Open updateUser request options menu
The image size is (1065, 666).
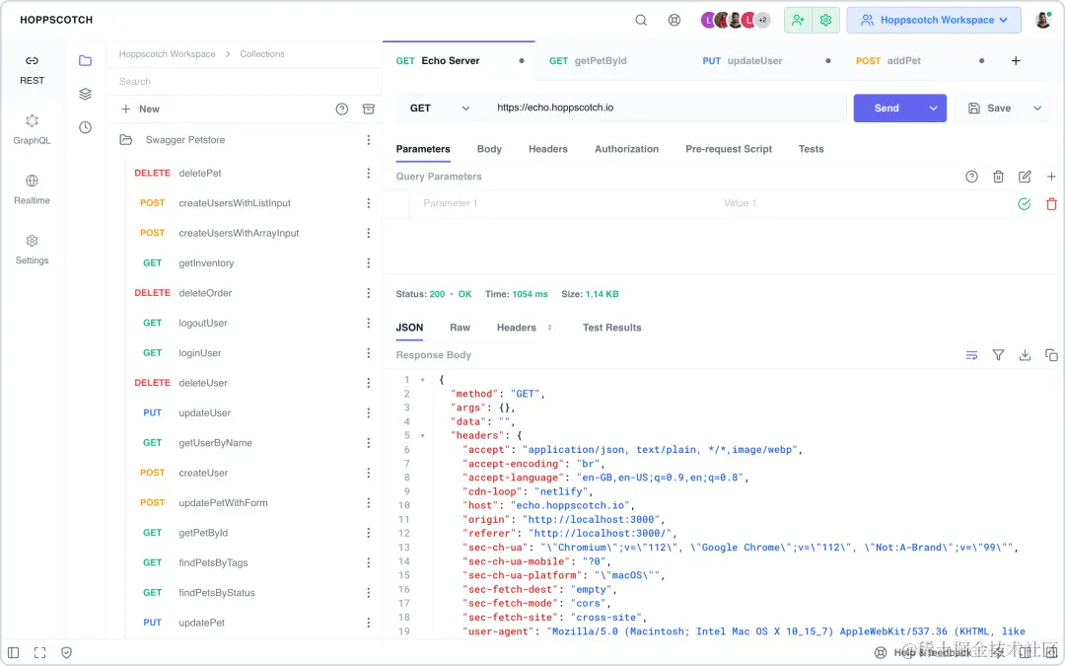(x=368, y=412)
